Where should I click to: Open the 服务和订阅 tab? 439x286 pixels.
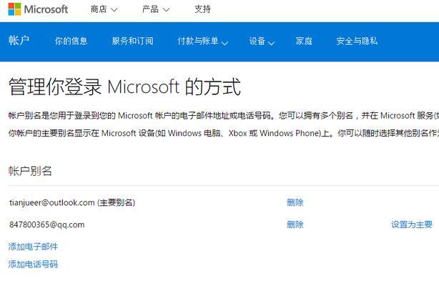(x=133, y=41)
